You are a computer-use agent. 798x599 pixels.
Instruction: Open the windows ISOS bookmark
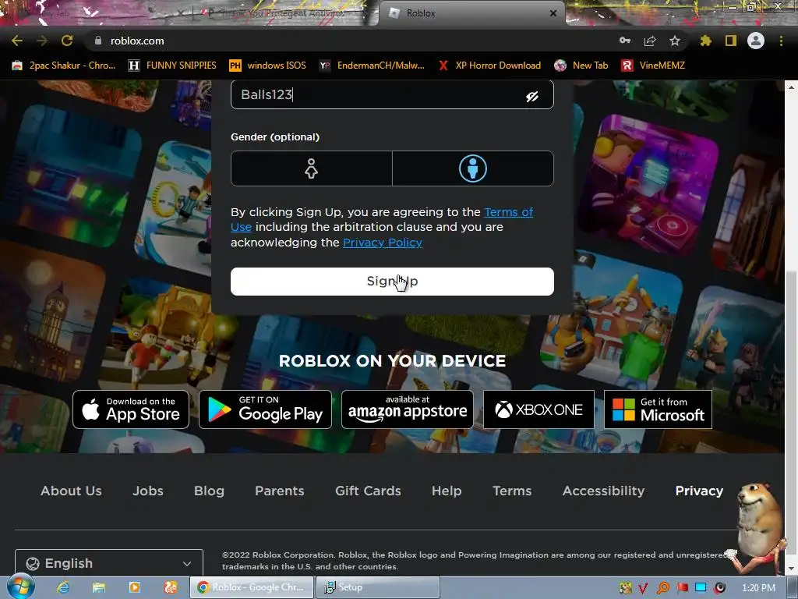268,66
